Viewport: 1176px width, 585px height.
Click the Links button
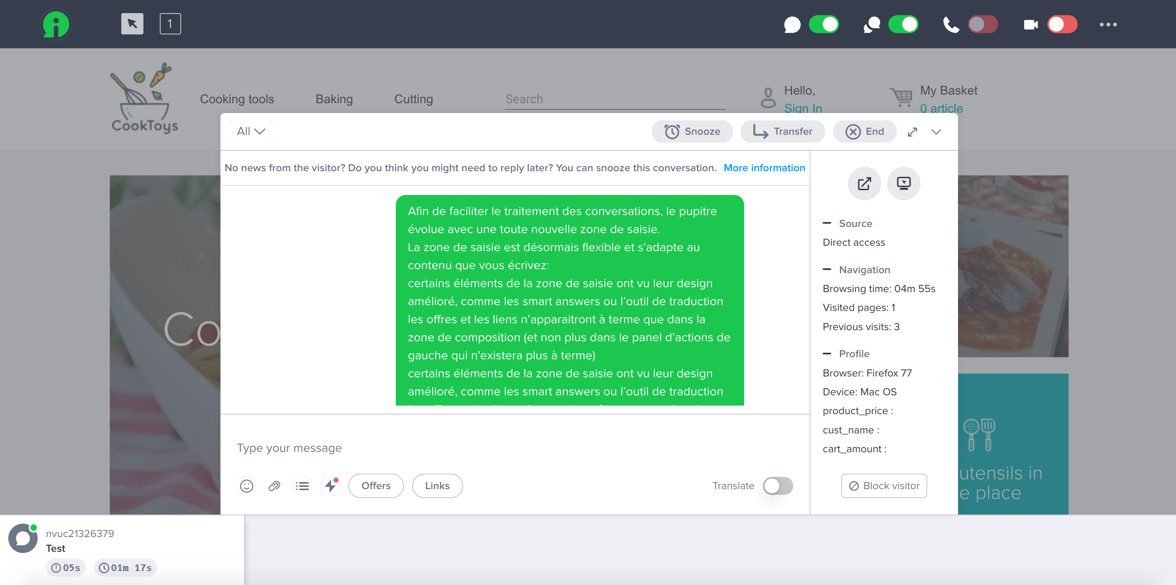pyautogui.click(x=437, y=485)
